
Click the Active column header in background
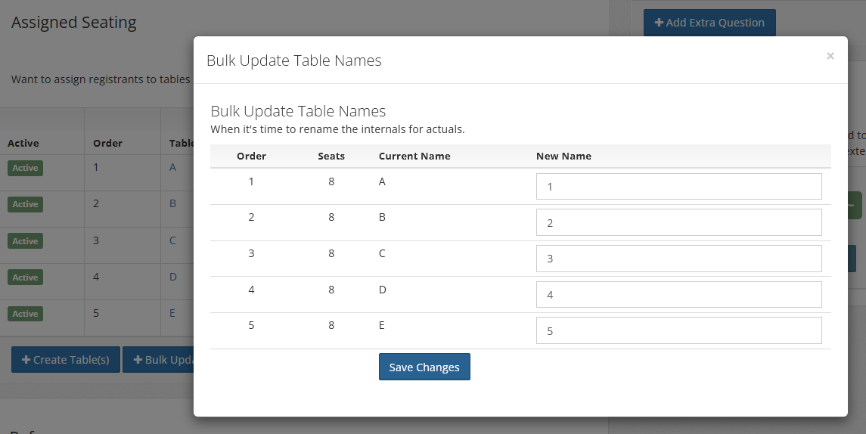[23, 143]
